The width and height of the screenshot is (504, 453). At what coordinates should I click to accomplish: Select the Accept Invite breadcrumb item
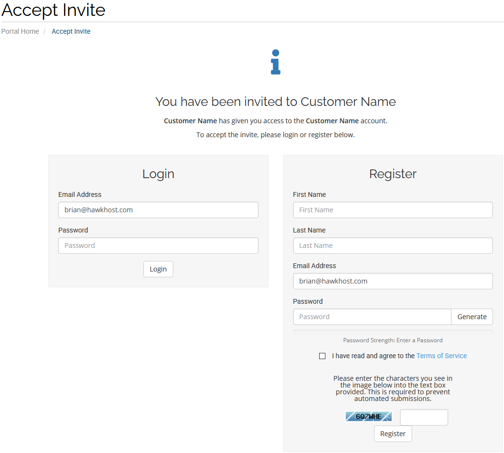tap(71, 31)
